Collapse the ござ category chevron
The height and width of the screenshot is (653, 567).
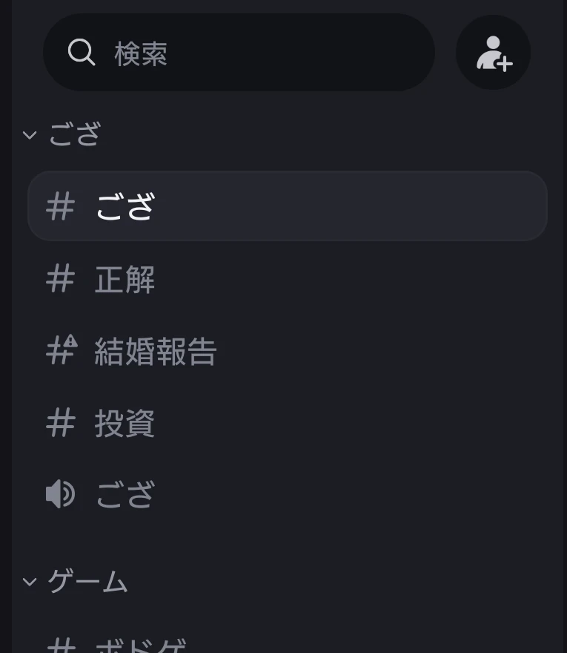point(30,135)
